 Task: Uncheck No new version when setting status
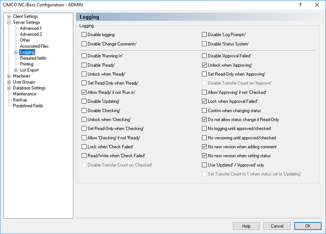(204, 155)
